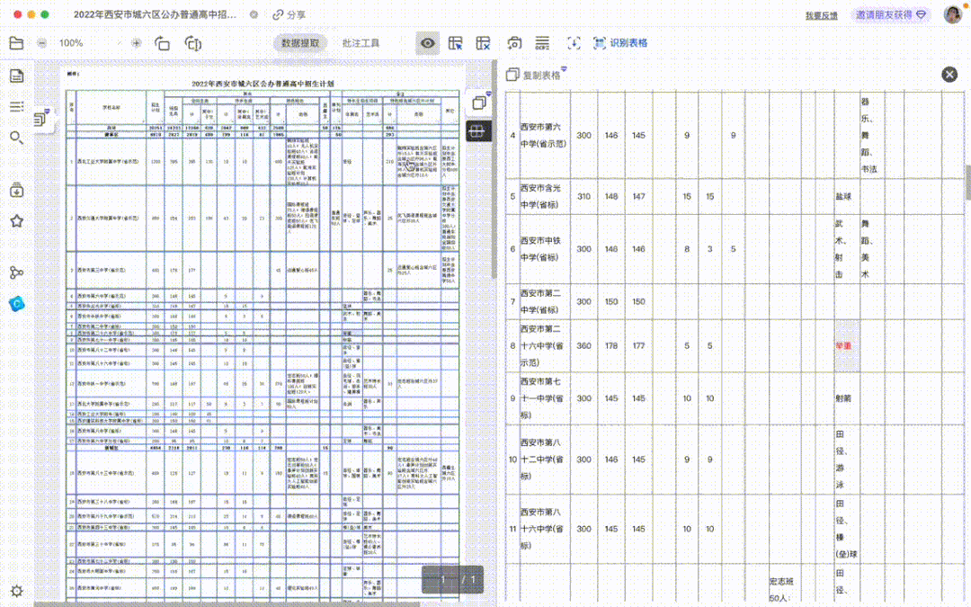The image size is (971, 607).
Task: Click 邀请朋友获得 invite button
Action: 890,14
